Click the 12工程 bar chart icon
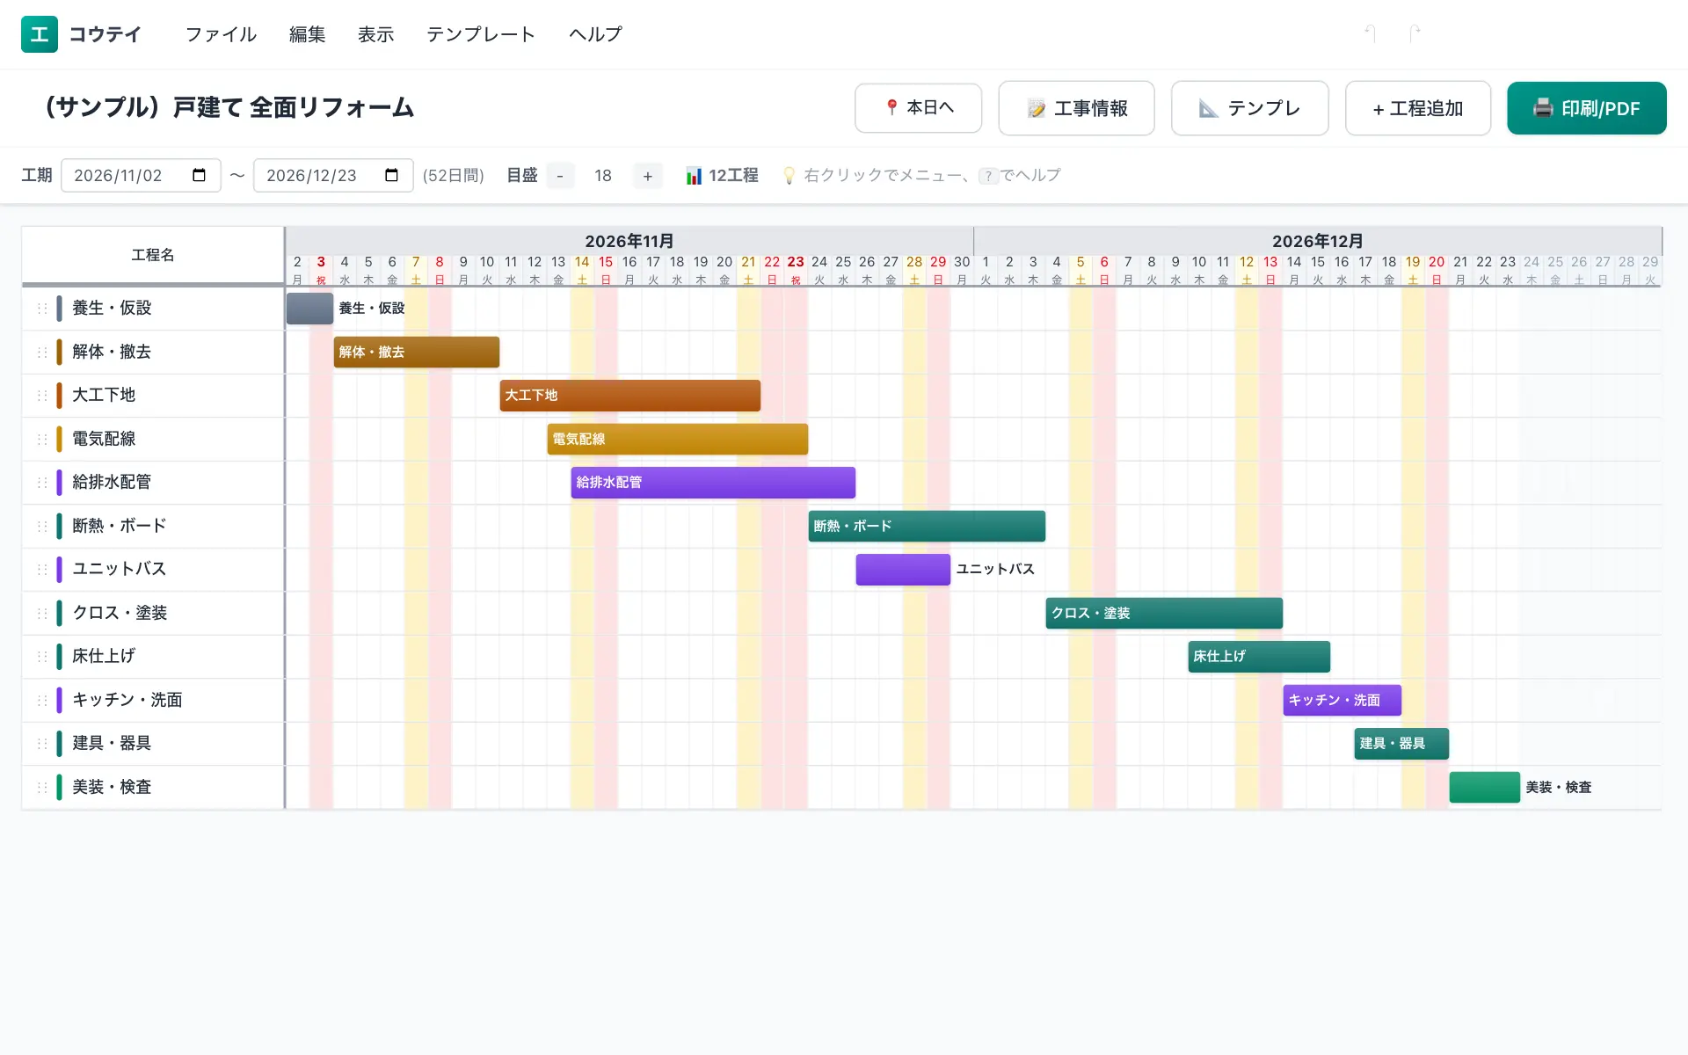This screenshot has width=1688, height=1055. (x=694, y=176)
